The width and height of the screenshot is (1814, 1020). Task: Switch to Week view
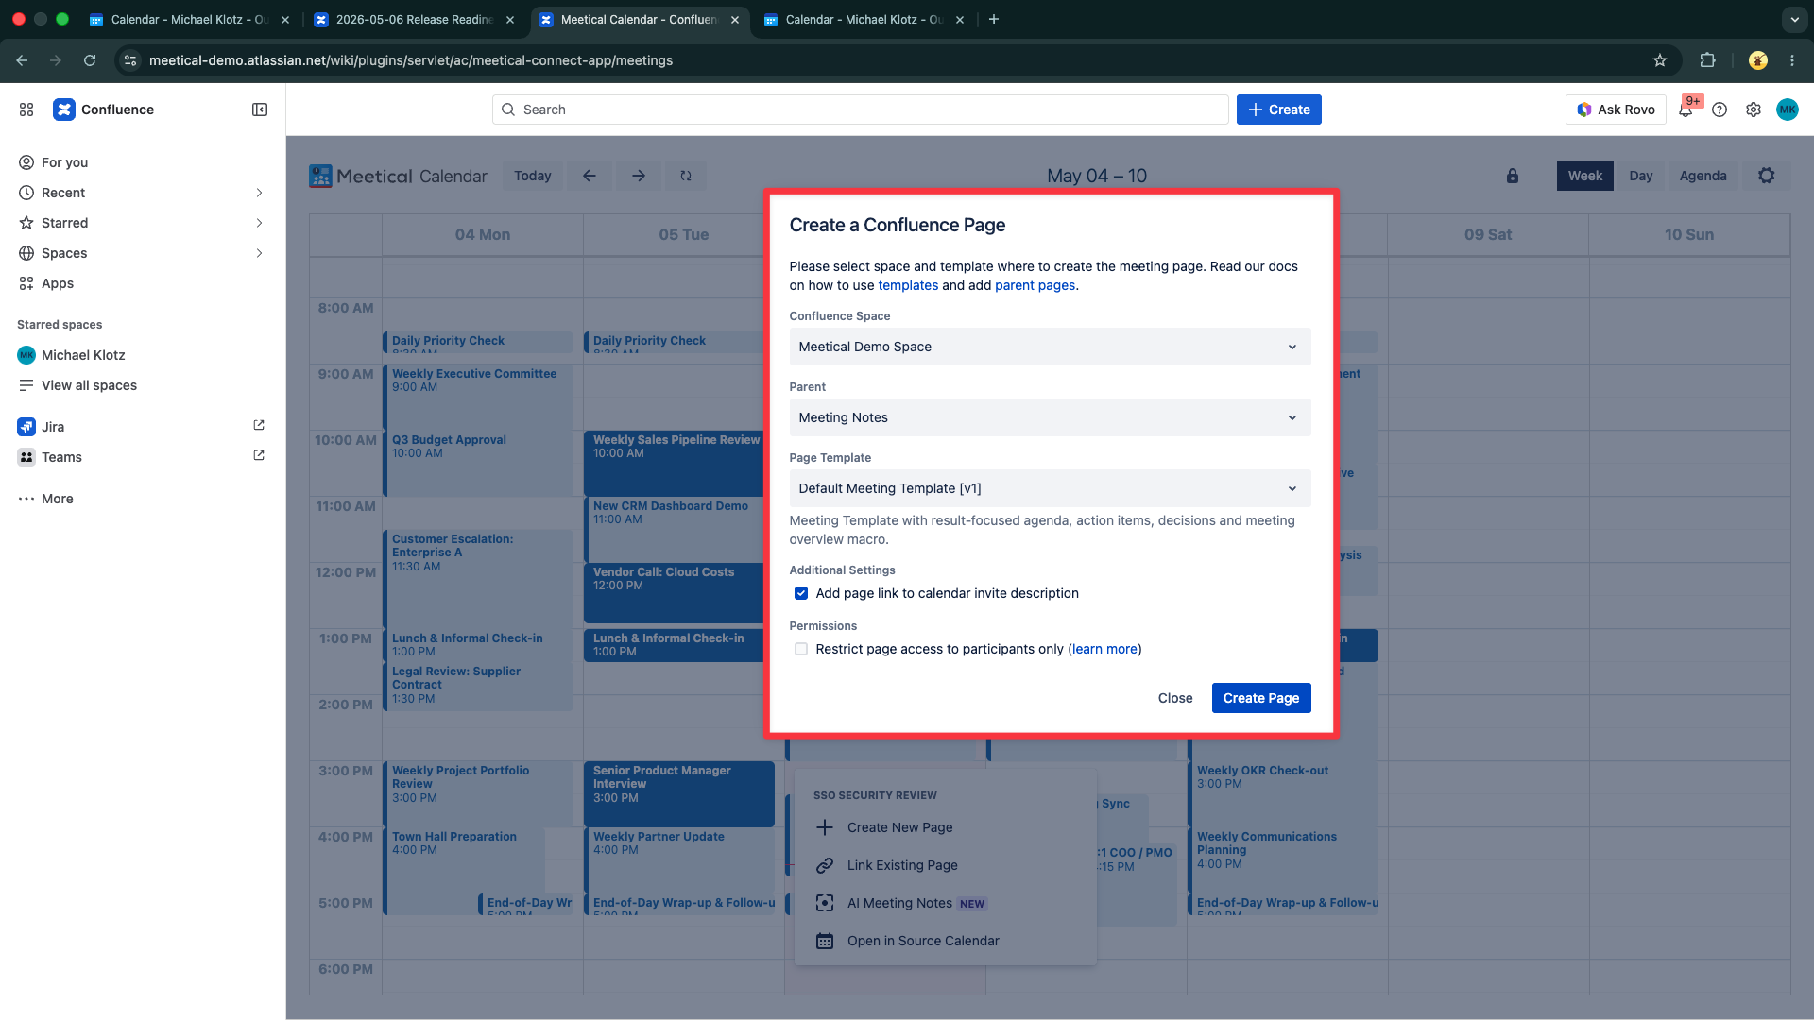[x=1584, y=176]
